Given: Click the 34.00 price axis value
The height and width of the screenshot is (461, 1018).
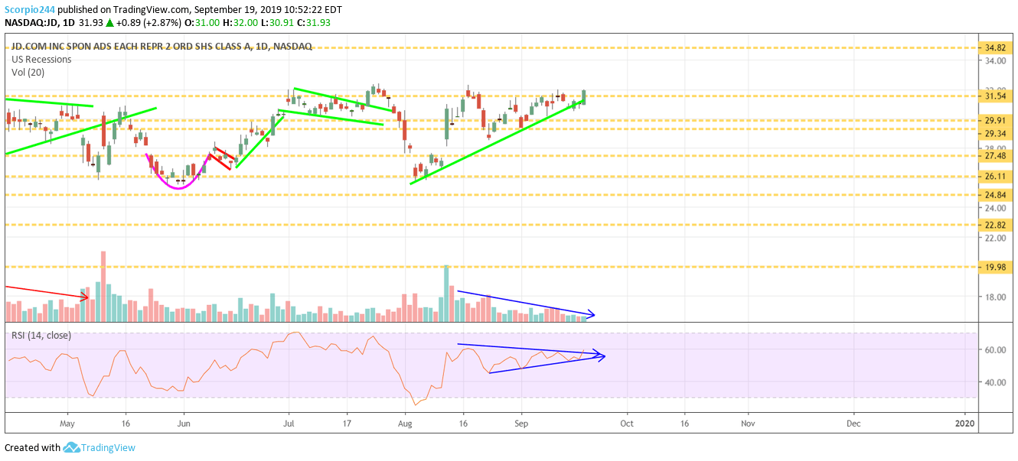Looking at the screenshot, I should (994, 63).
